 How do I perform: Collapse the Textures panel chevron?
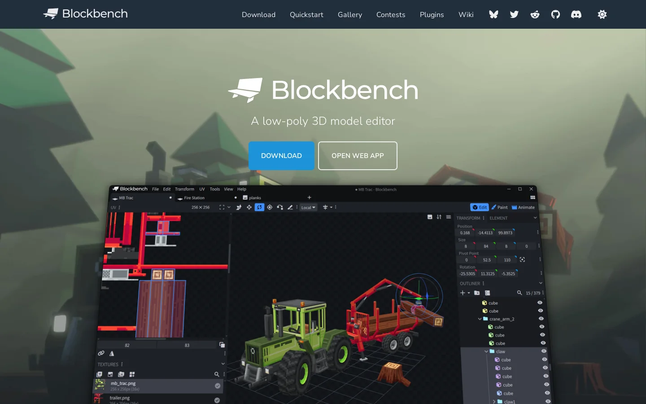click(x=223, y=364)
